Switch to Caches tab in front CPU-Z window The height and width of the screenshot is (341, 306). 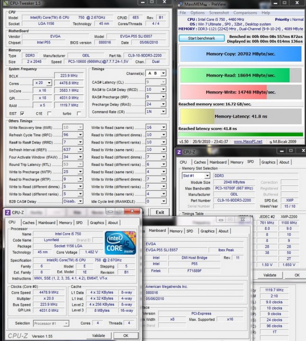(28, 223)
